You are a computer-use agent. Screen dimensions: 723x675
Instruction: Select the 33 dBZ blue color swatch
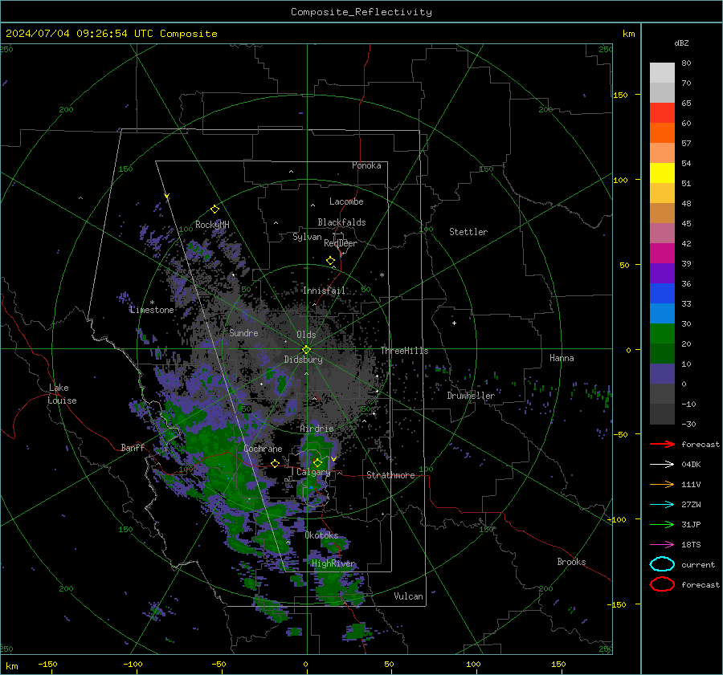coord(662,294)
